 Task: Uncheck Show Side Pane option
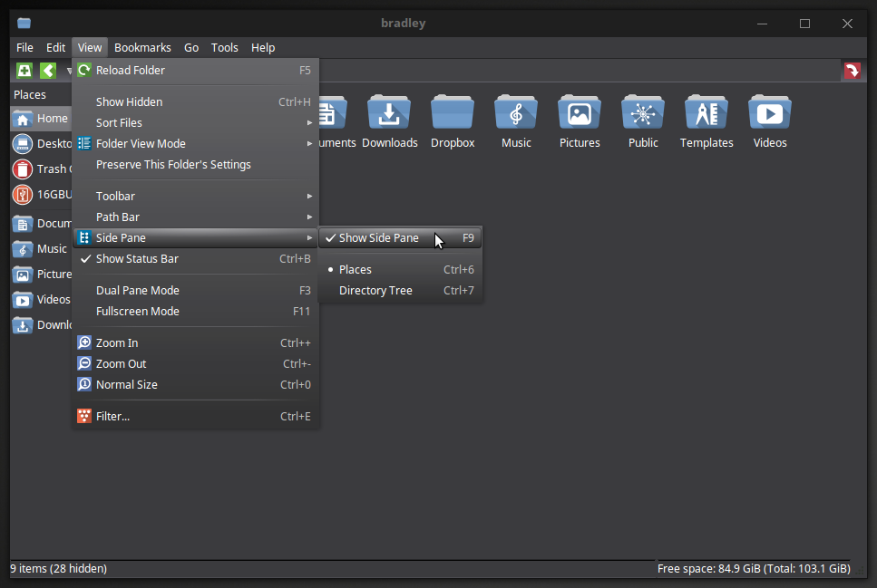pyautogui.click(x=378, y=237)
